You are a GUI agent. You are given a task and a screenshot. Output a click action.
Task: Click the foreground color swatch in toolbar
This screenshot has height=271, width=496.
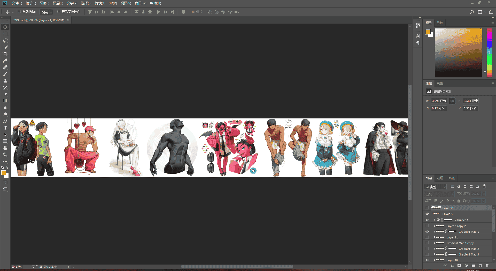[x=4, y=173]
